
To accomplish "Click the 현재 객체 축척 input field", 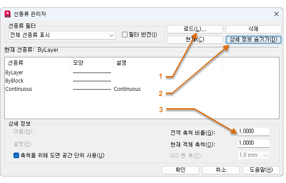I will click(253, 143).
